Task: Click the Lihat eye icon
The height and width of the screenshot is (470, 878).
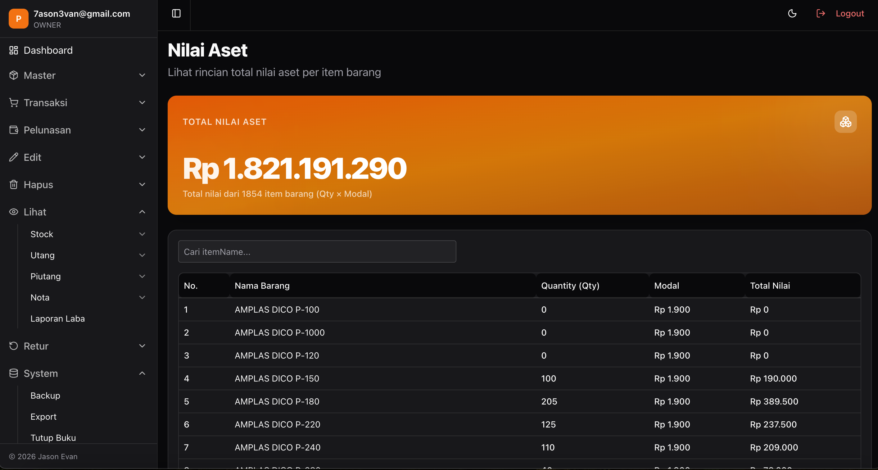Action: click(x=14, y=212)
